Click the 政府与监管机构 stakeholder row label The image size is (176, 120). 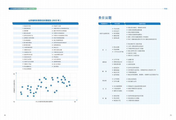[104, 33]
